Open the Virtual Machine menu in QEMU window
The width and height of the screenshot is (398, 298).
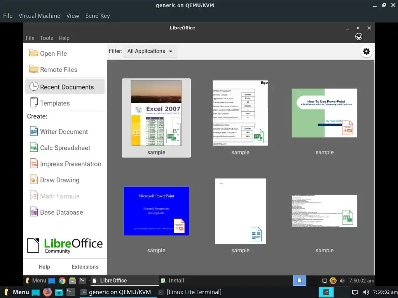point(39,16)
